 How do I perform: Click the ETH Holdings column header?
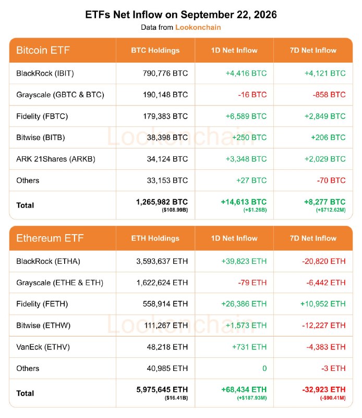tap(155, 238)
